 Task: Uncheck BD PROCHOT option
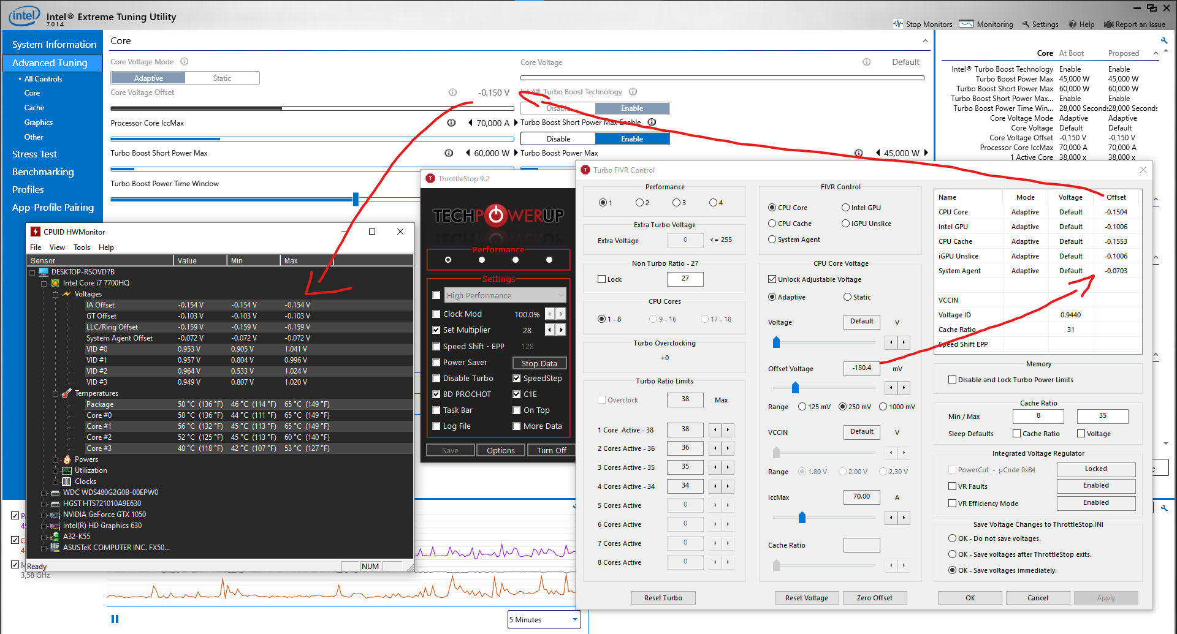[x=436, y=394]
